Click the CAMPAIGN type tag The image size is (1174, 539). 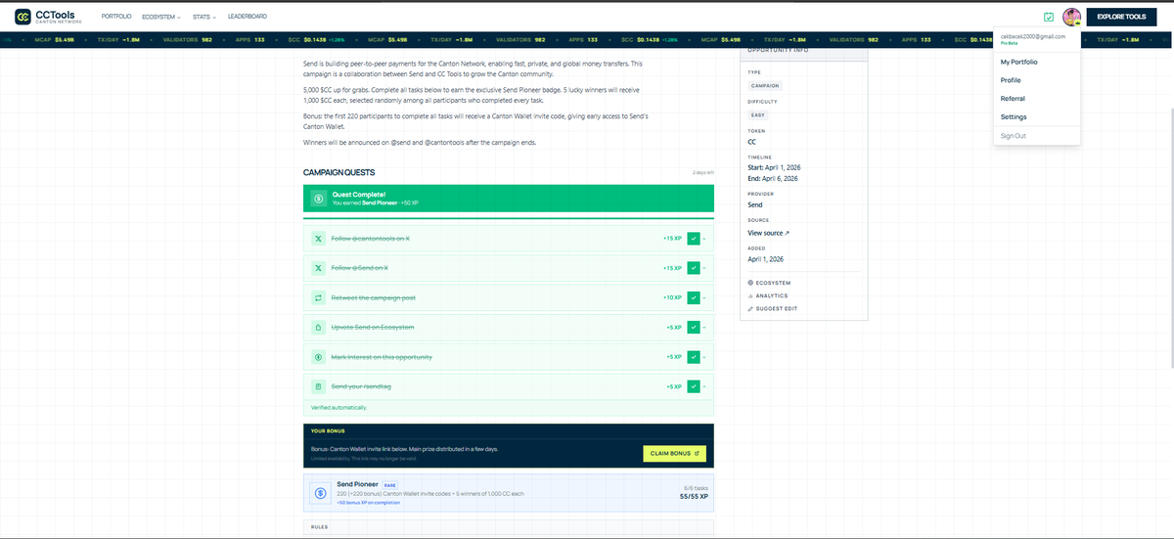765,86
